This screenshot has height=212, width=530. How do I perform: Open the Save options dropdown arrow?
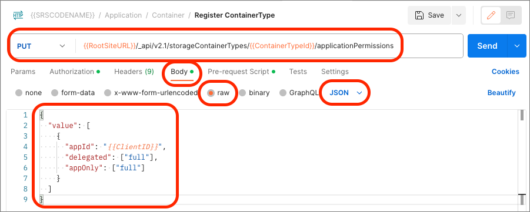[x=458, y=15]
